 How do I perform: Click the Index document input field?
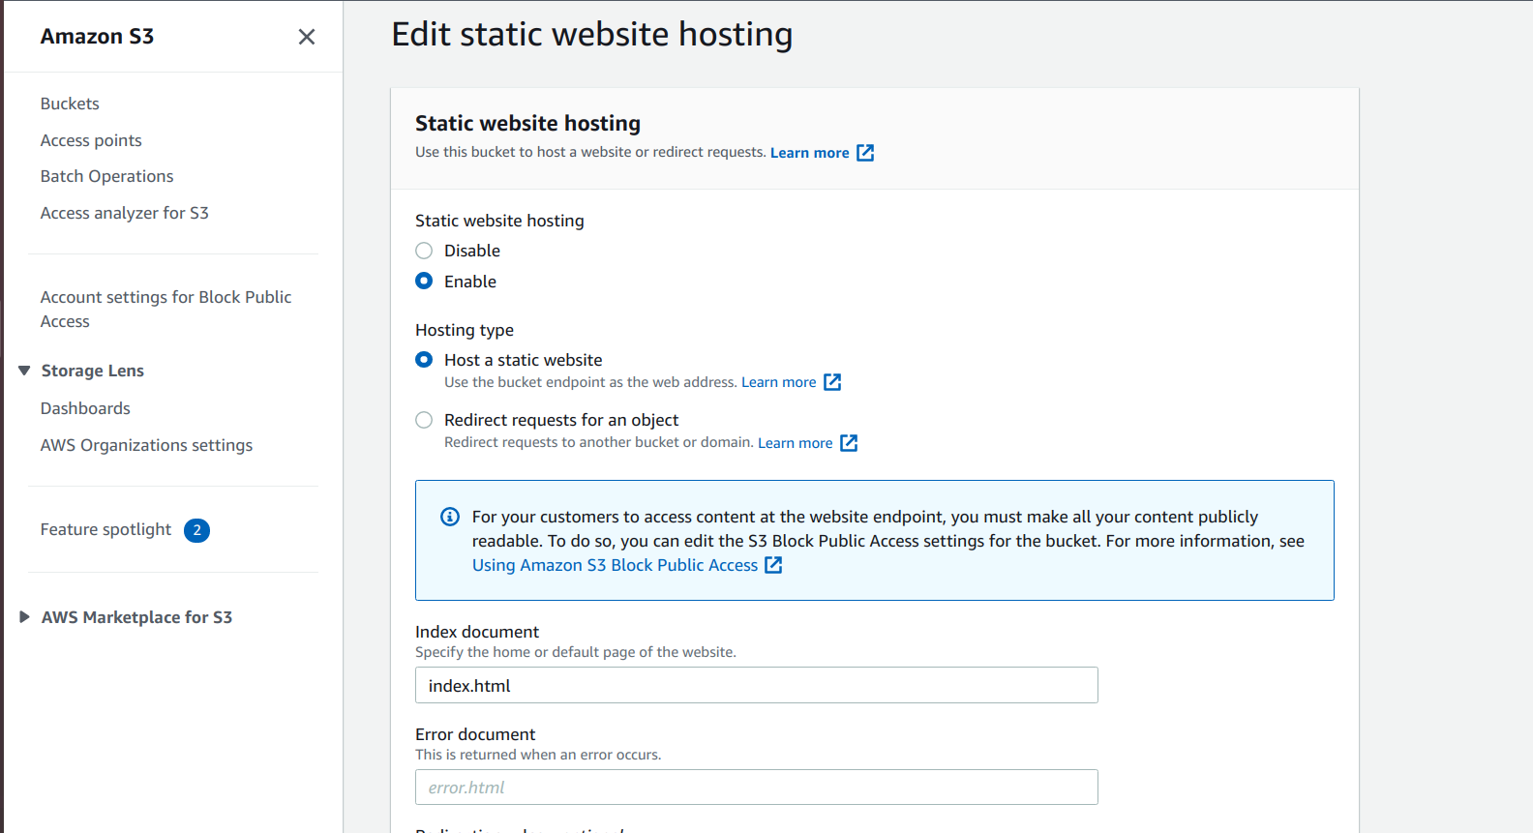pos(756,685)
